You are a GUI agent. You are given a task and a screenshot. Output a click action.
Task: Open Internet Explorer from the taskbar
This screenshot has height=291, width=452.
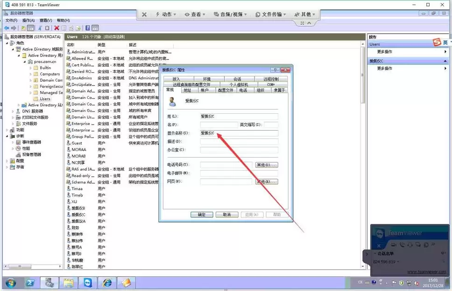pos(107,283)
